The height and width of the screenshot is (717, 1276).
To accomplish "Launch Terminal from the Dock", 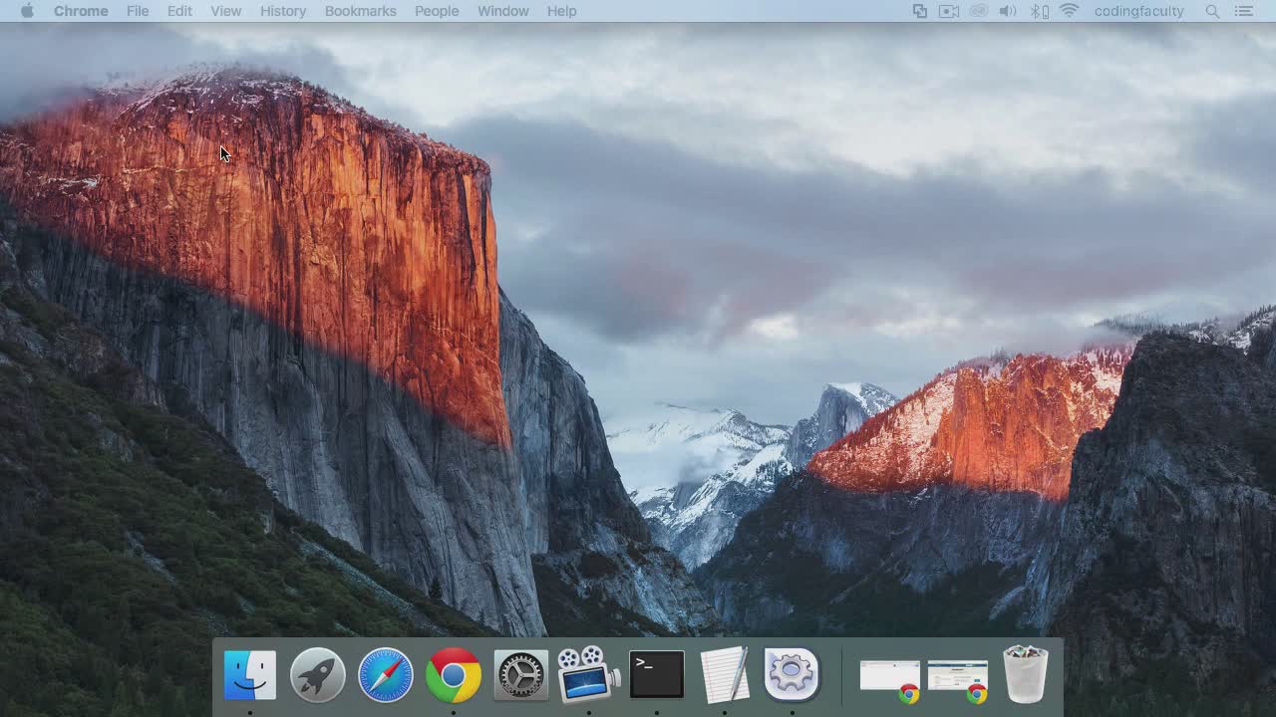I will (x=657, y=675).
